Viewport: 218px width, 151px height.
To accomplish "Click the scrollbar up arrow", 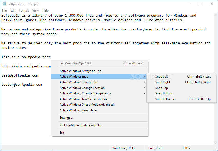I will (215, 15).
